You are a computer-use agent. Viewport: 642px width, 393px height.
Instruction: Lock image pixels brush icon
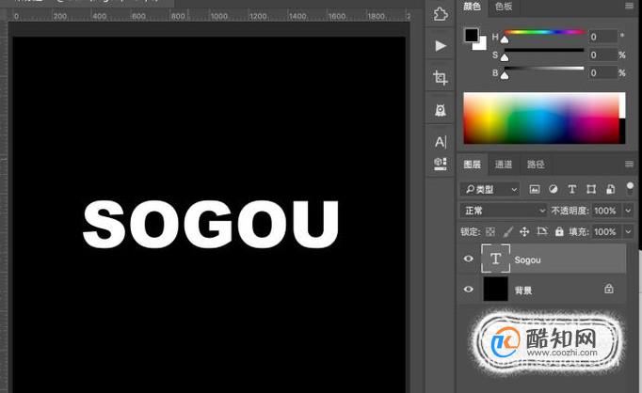click(507, 232)
